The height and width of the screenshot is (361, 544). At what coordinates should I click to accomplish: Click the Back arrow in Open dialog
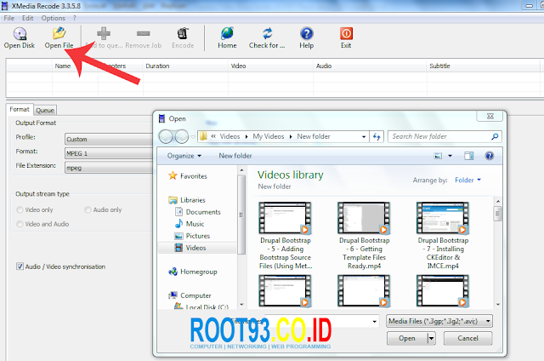166,136
